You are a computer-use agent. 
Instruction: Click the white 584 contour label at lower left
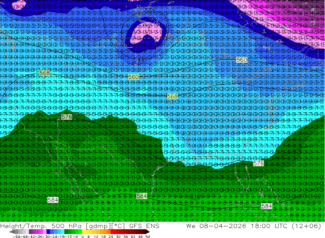click(x=53, y=200)
